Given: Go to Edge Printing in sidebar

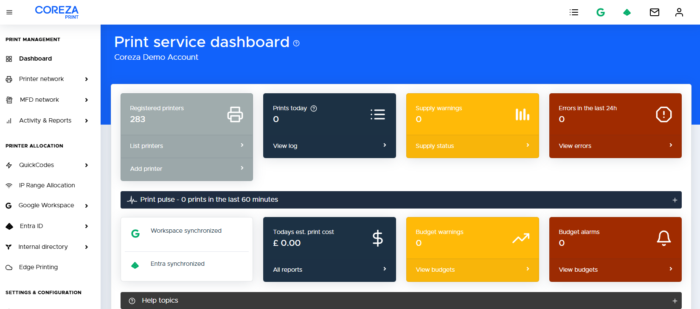Looking at the screenshot, I should point(38,267).
